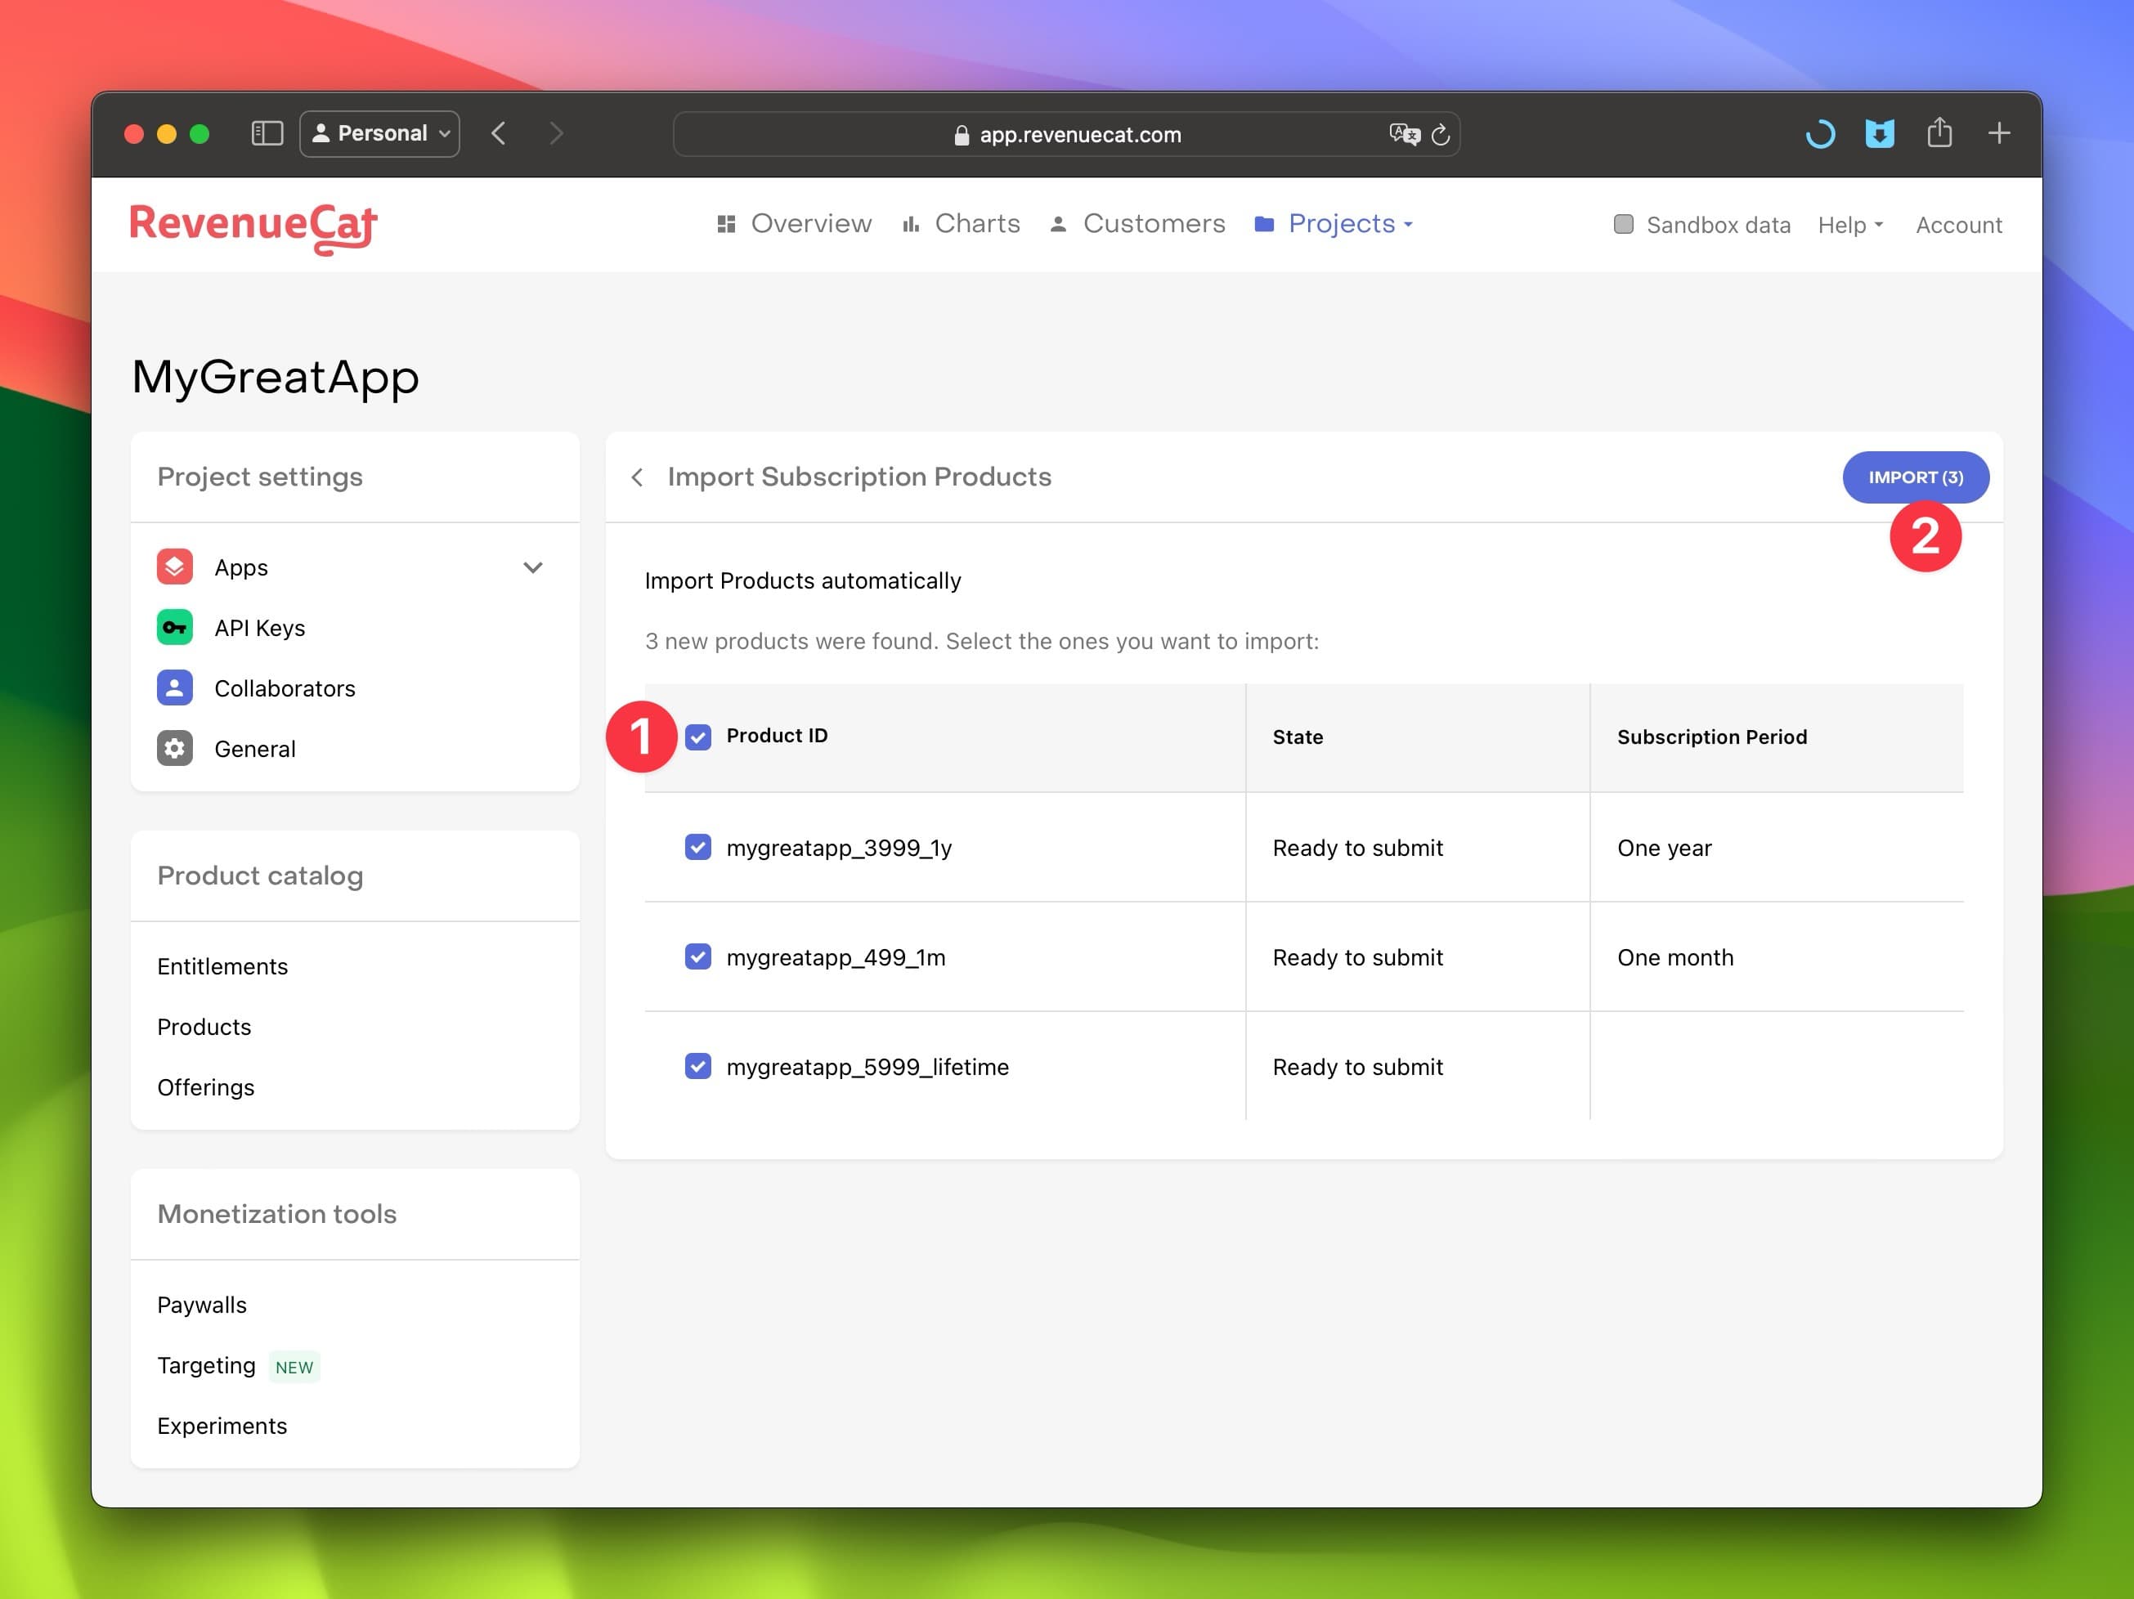The height and width of the screenshot is (1599, 2134).
Task: Toggle the select-all Product ID checkbox
Action: pos(698,737)
